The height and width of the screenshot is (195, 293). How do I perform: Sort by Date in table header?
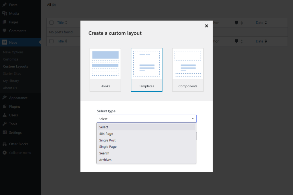259,23
